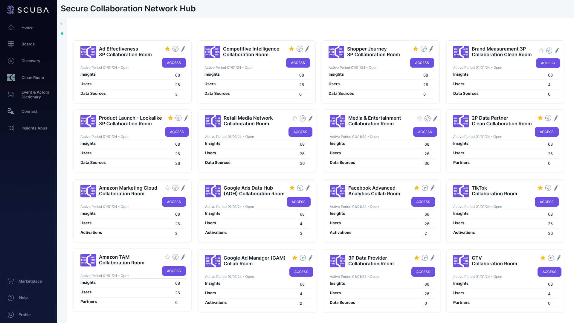Image resolution: width=574 pixels, height=323 pixels.
Task: Click the Amazon TAM room binary icon
Action: (88, 260)
